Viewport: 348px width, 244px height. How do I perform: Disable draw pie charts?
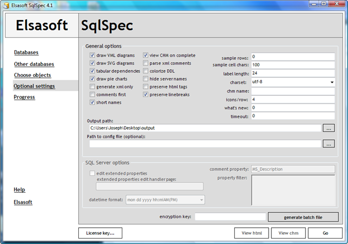[92, 78]
